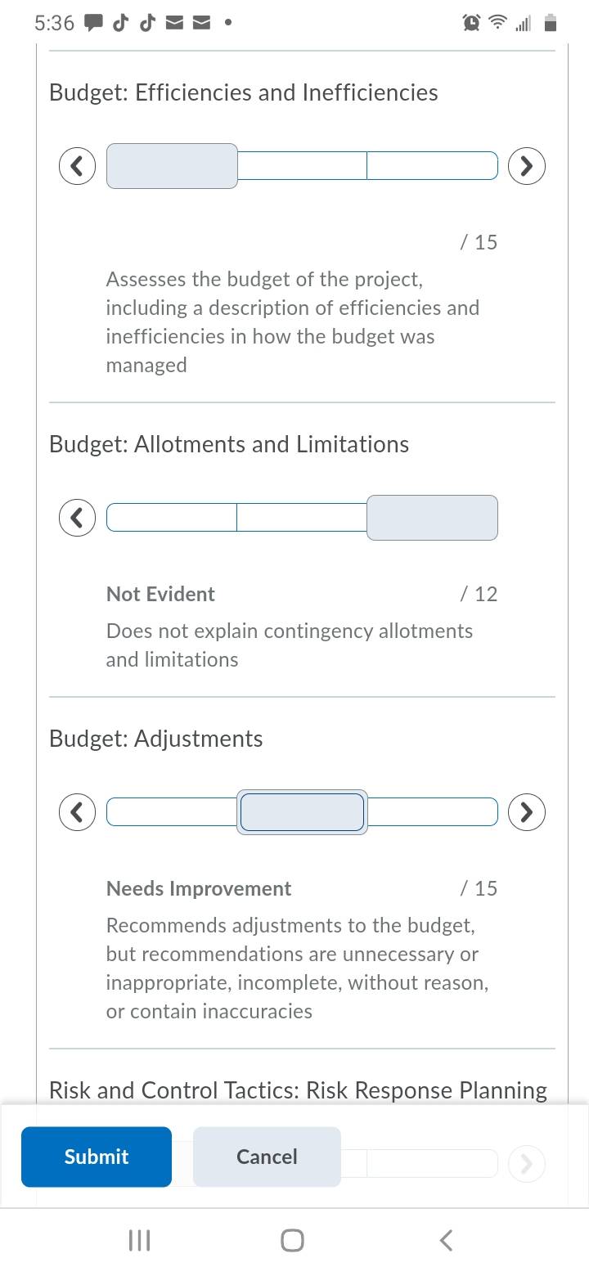The width and height of the screenshot is (589, 1276).
Task: Select first level for Budget: Adjustments
Action: [172, 812]
